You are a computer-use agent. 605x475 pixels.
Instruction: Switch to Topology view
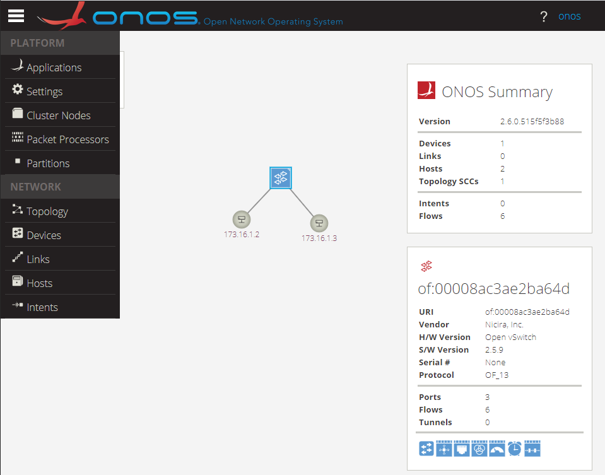60,211
